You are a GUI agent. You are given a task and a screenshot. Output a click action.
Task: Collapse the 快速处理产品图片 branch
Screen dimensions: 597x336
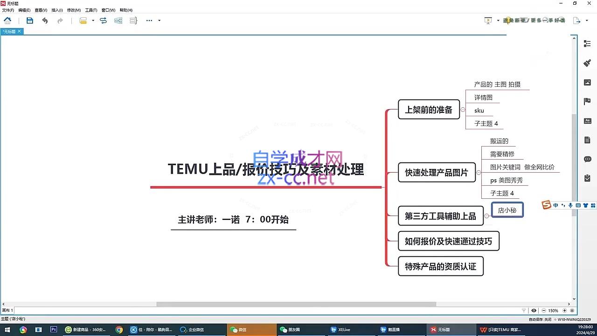click(479, 172)
